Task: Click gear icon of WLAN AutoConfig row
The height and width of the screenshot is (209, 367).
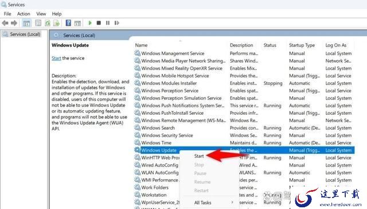Action: (x=138, y=172)
